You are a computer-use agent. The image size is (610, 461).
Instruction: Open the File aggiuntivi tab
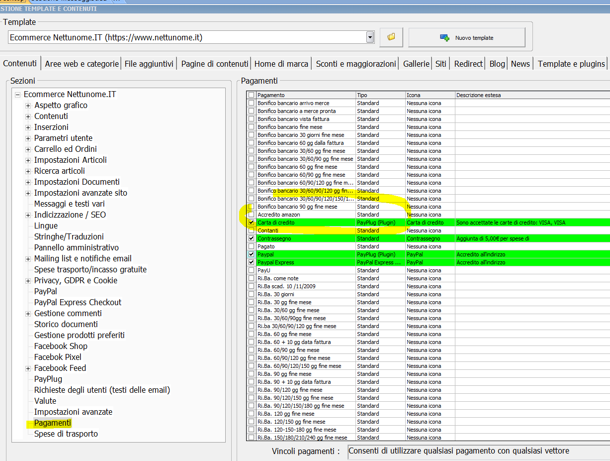(149, 64)
